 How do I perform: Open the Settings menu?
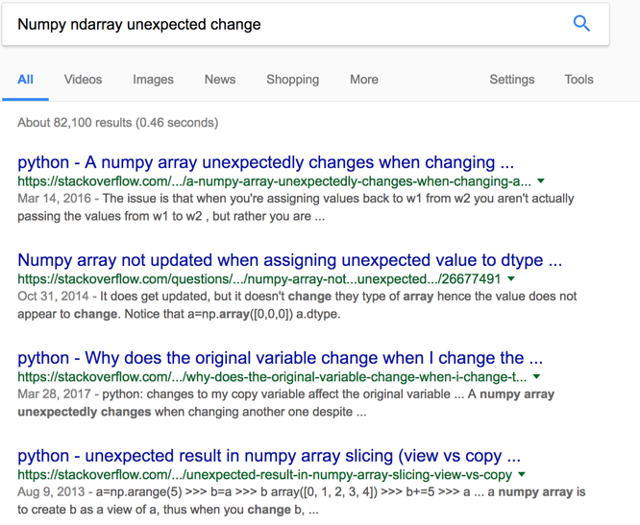(511, 80)
